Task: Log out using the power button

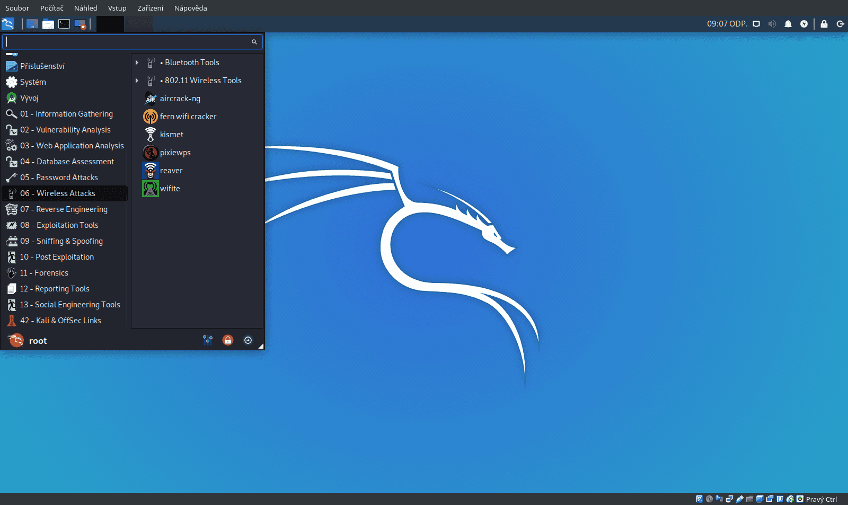Action: (x=248, y=340)
